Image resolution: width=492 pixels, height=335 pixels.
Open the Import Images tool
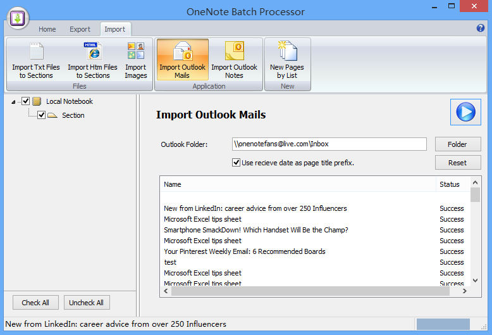(x=135, y=61)
